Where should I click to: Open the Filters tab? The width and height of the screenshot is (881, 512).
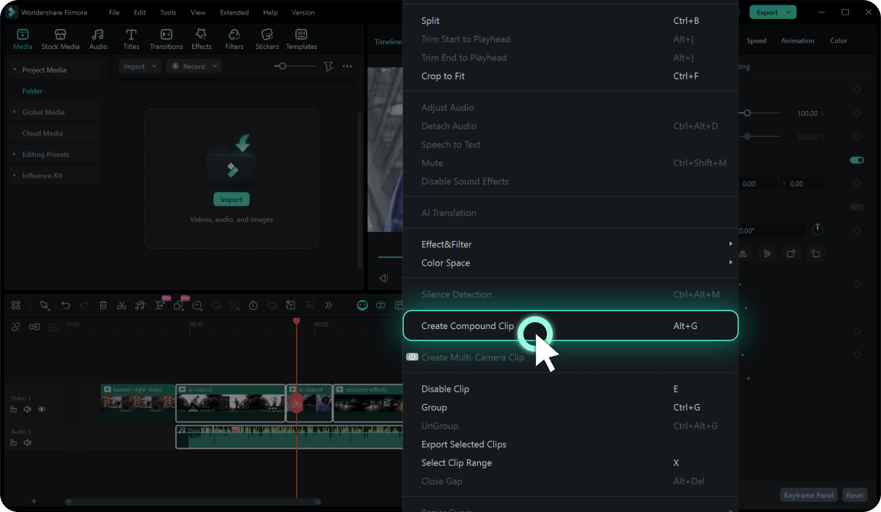click(234, 39)
